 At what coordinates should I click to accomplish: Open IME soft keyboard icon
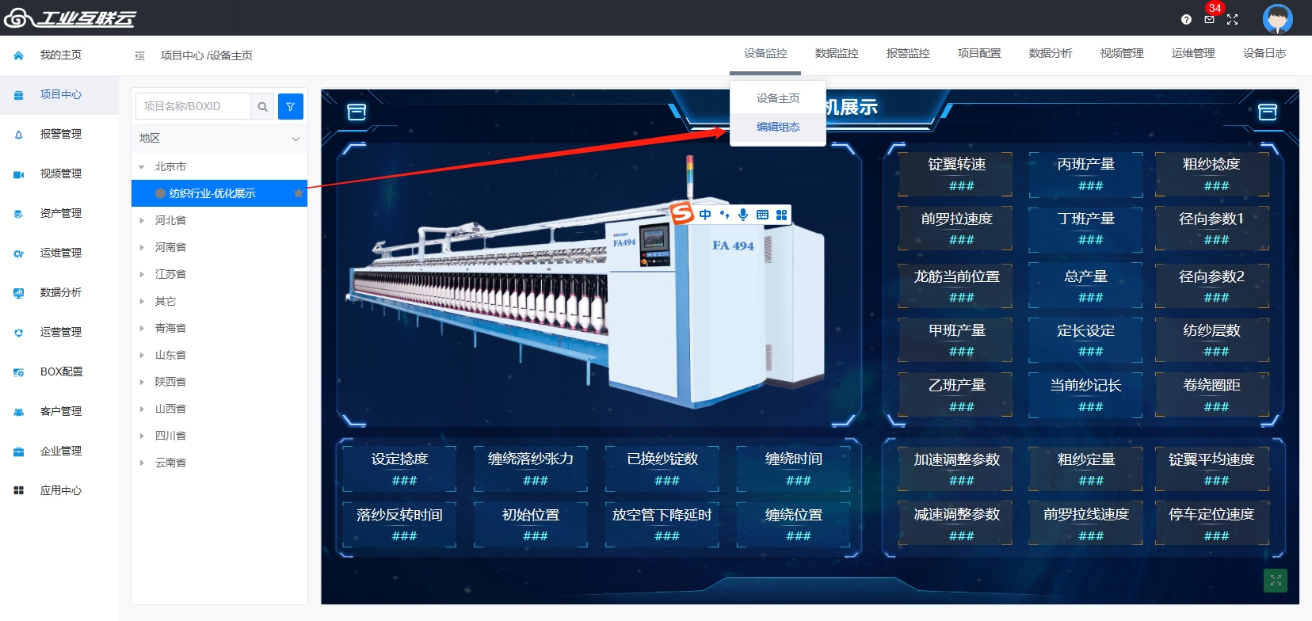[x=762, y=215]
